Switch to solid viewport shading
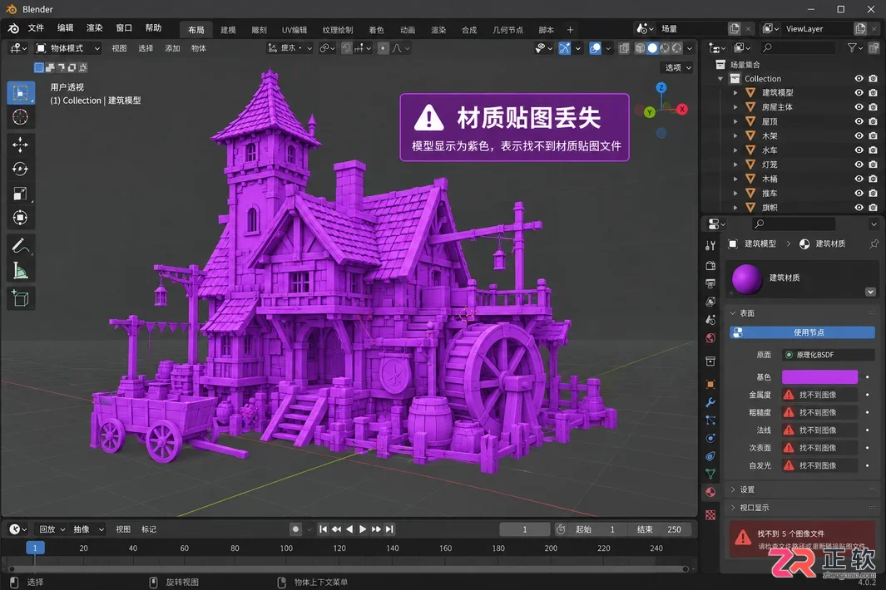 point(652,48)
